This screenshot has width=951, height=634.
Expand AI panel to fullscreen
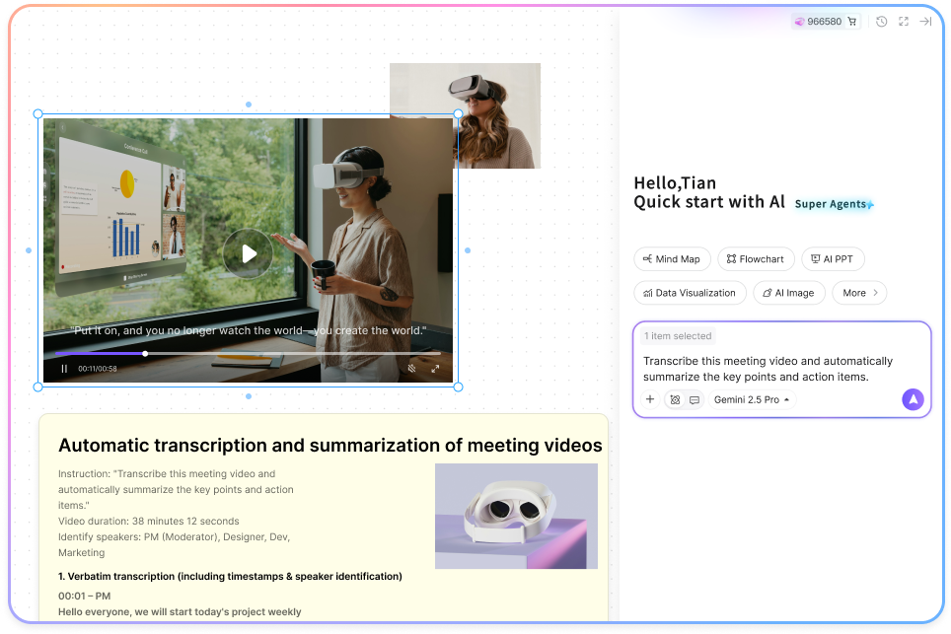(x=904, y=22)
